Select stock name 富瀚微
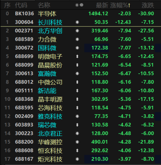This screenshot has height=165, width=161. 47,74
